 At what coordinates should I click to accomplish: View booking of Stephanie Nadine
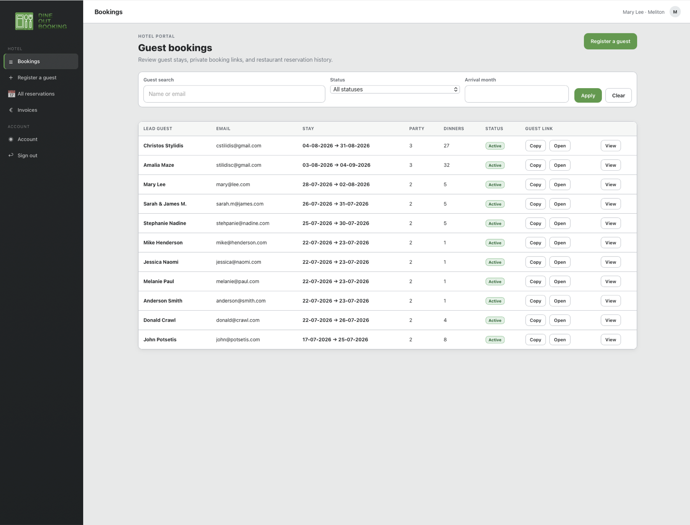coord(610,223)
